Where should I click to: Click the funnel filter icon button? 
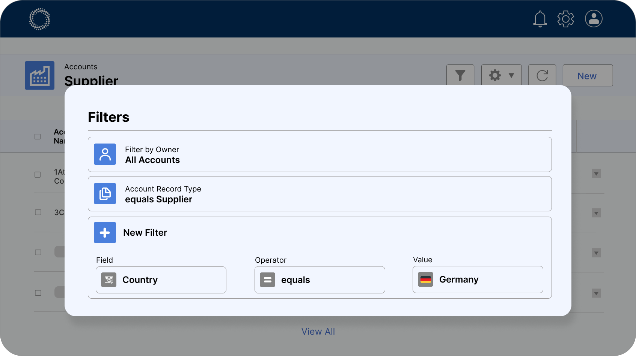point(460,75)
